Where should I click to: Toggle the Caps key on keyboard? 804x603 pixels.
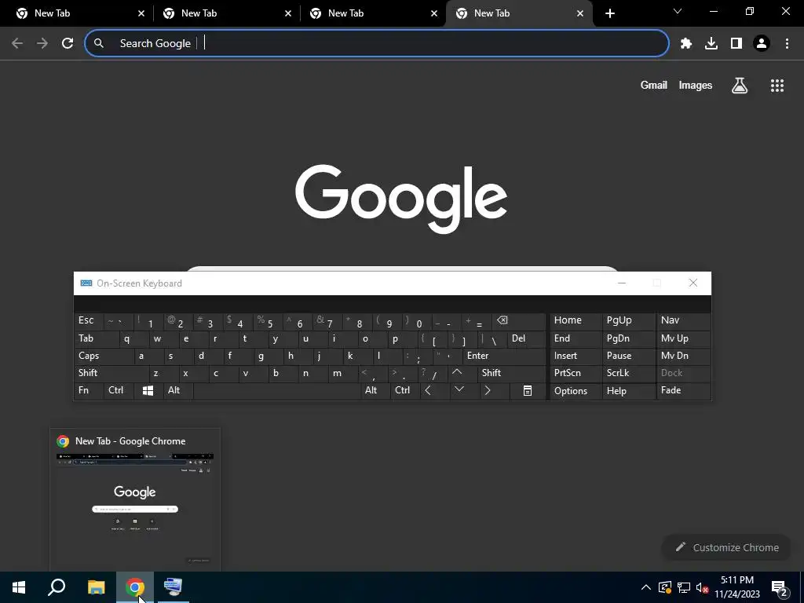click(x=104, y=356)
